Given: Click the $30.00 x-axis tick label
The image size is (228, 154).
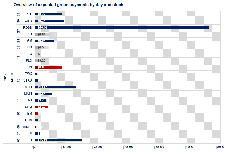Looking at the screenshot, I should pyautogui.click(x=128, y=147).
